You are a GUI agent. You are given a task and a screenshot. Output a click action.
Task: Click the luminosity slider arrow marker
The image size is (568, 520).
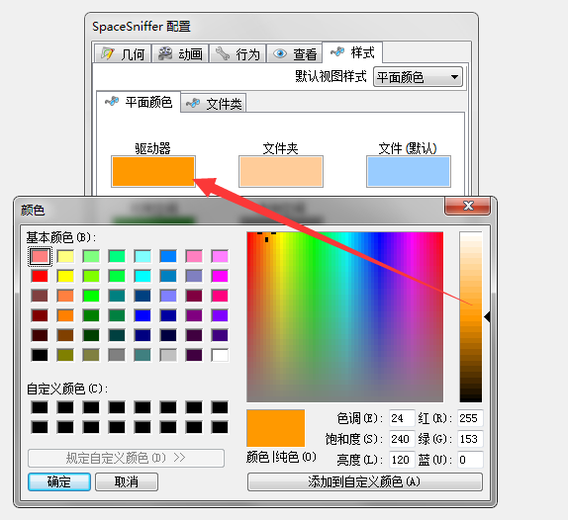487,317
